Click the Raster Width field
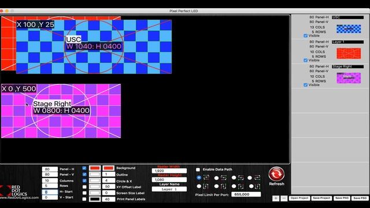 (x=169, y=171)
